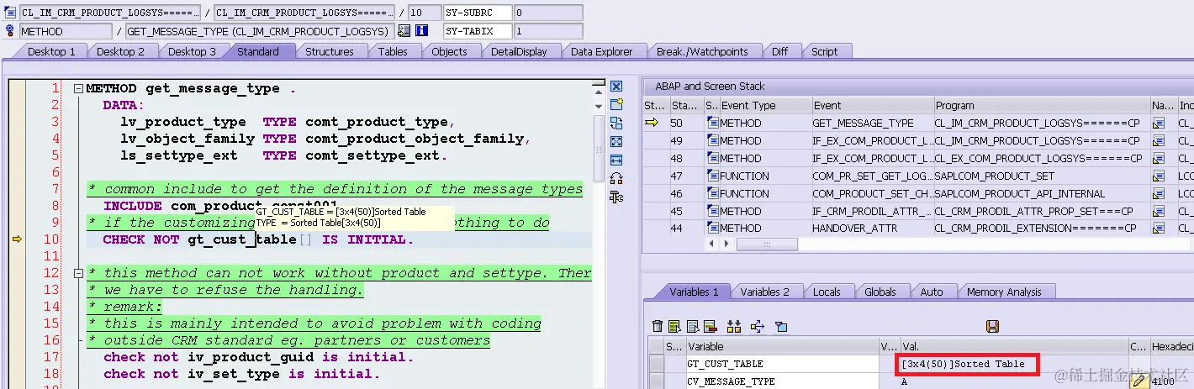Open the Script tab
The width and height of the screenshot is (1194, 389).
point(824,52)
